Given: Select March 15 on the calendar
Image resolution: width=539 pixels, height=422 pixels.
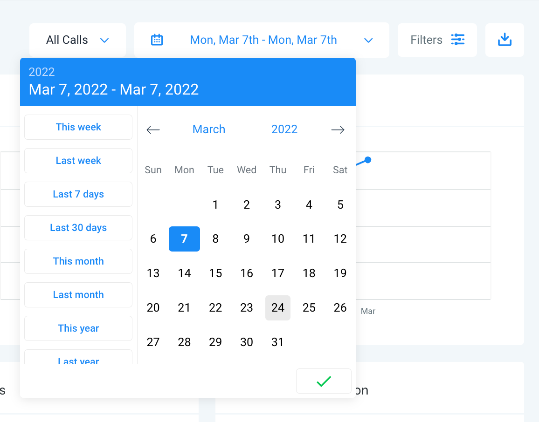Looking at the screenshot, I should [215, 273].
